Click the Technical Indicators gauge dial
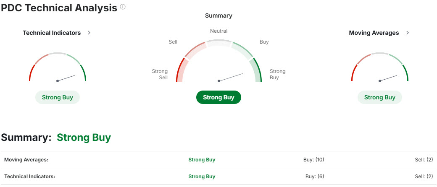 coord(58,68)
